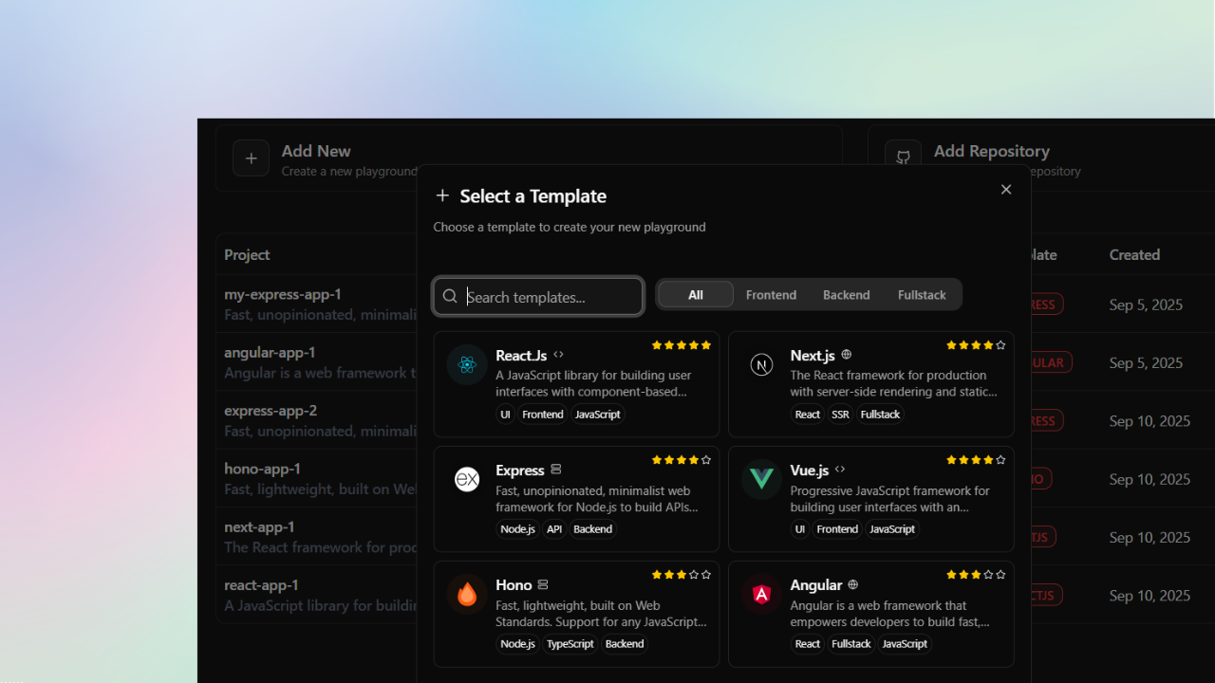Screen dimensions: 1215x683
Task: Click the plus icon on Add New card
Action: (x=251, y=158)
